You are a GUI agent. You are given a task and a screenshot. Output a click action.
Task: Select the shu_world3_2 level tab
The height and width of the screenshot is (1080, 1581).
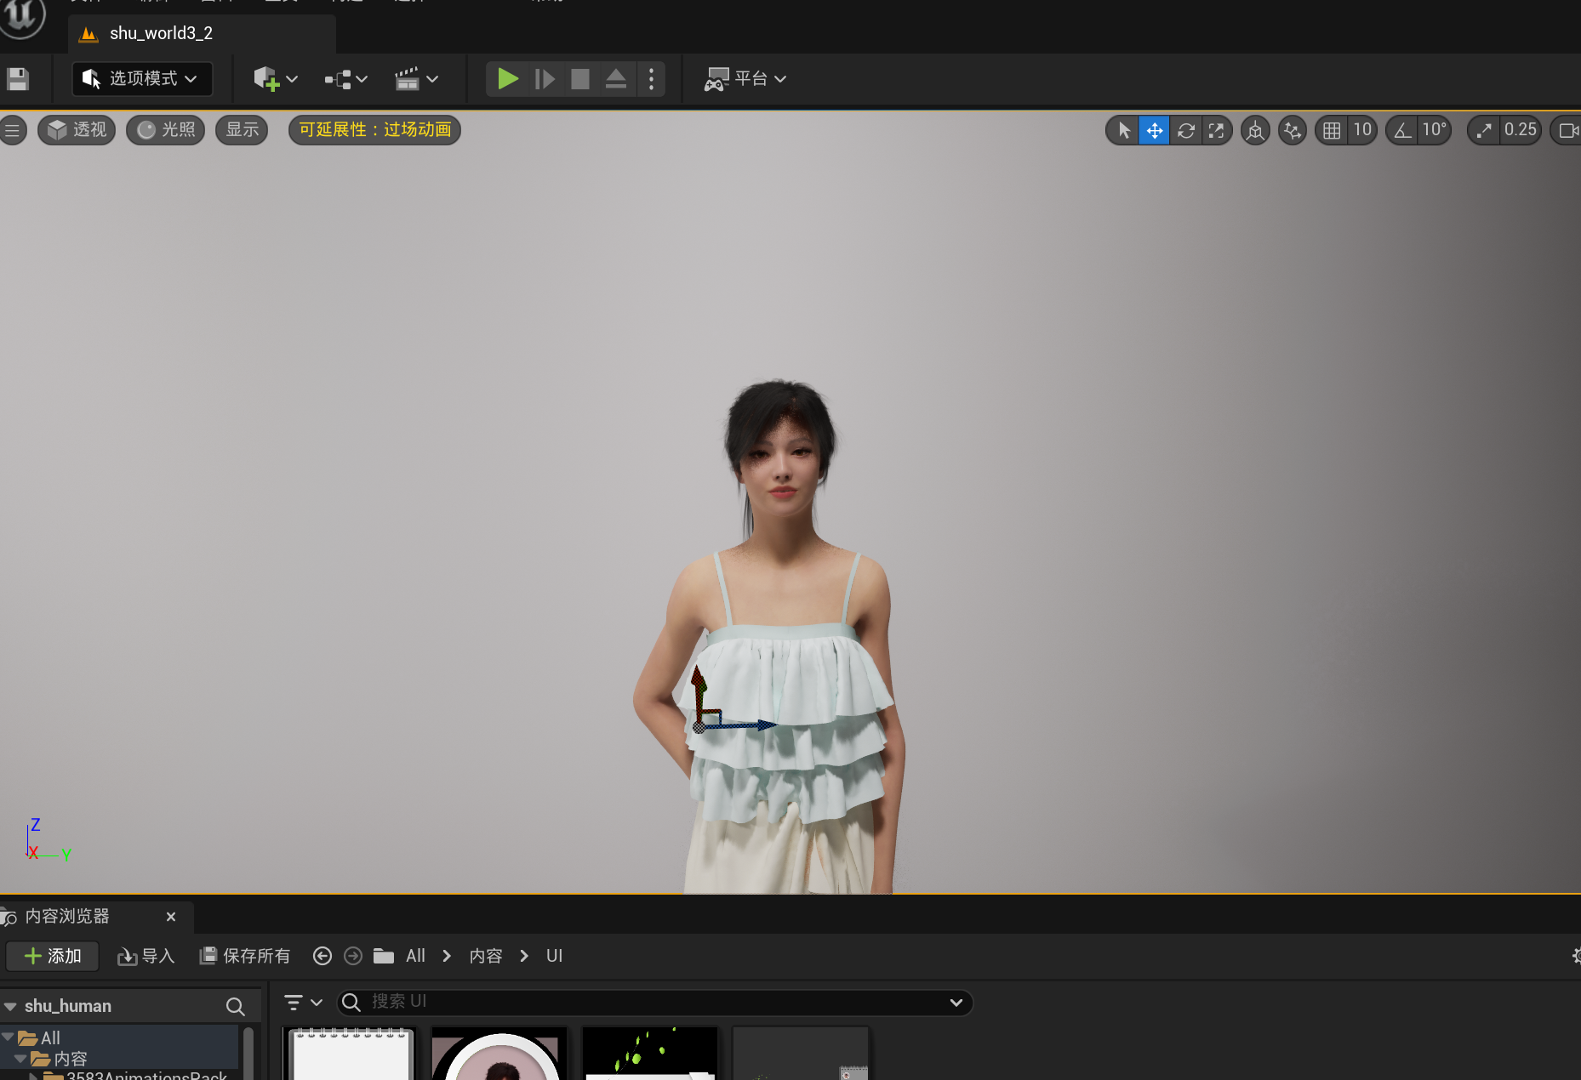202,34
